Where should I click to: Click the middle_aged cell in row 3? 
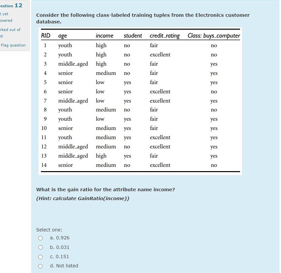click(x=73, y=64)
